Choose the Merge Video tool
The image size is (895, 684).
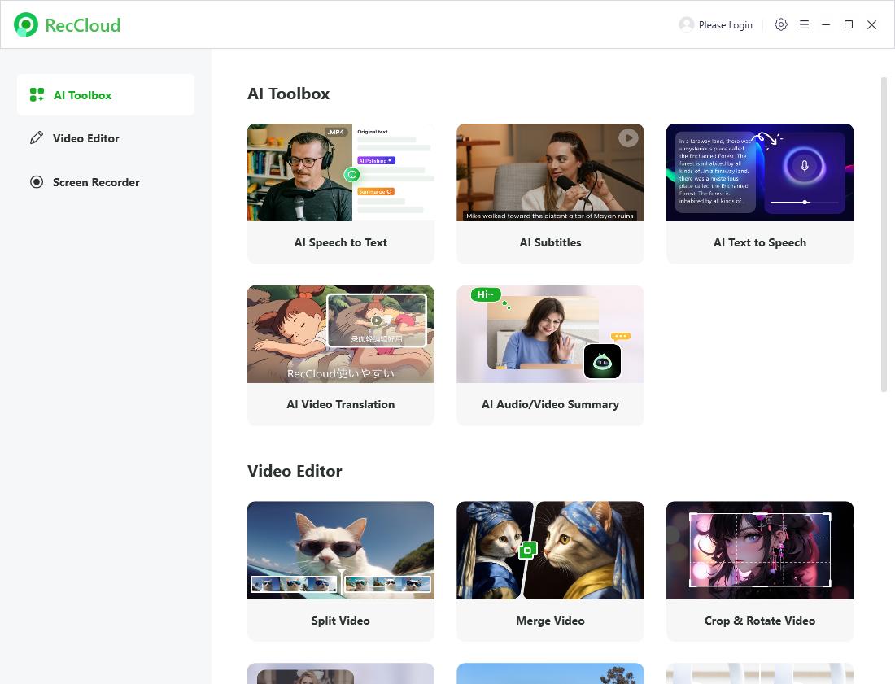550,571
